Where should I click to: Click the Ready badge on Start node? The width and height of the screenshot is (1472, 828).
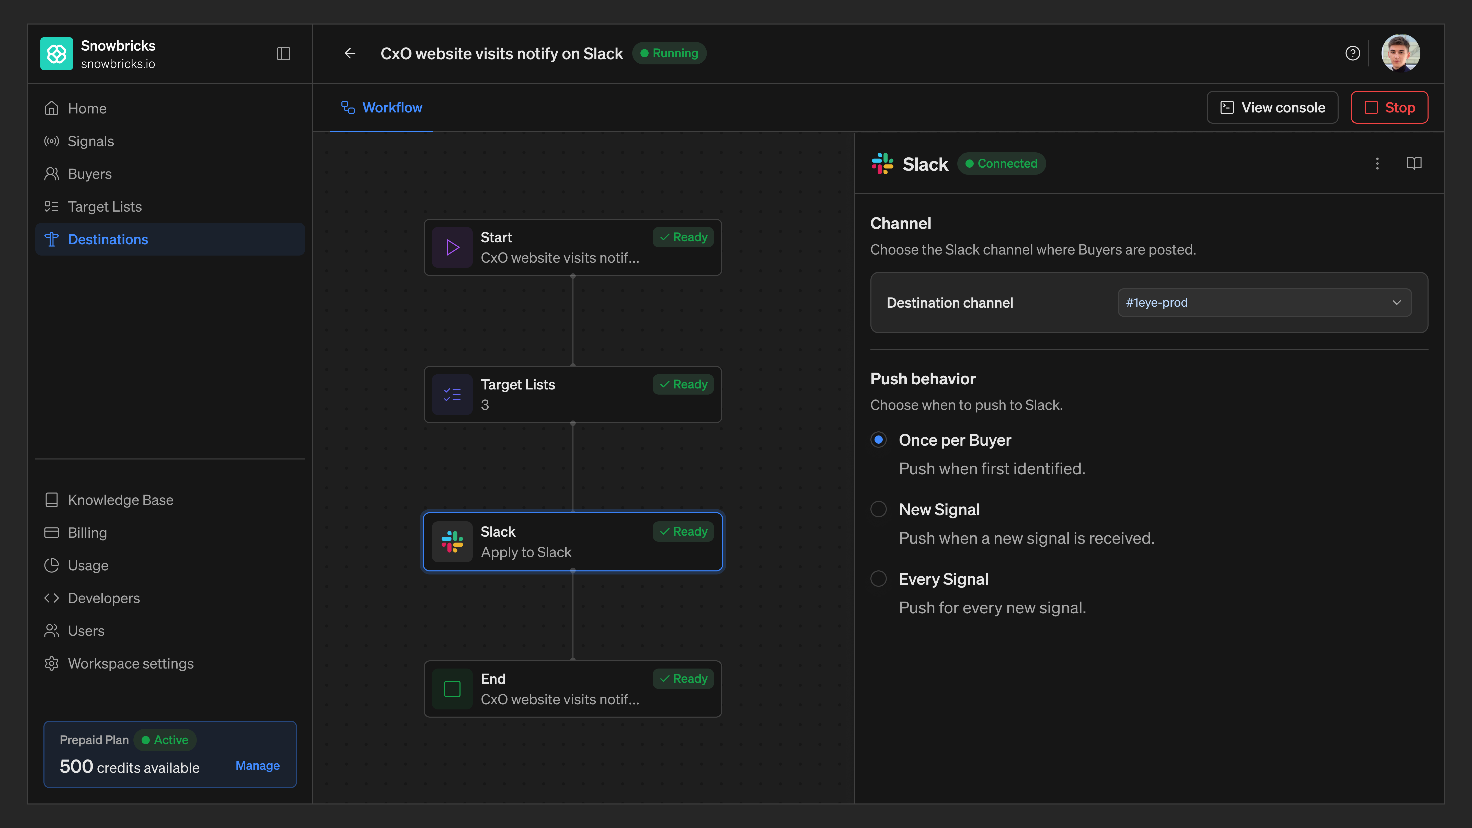click(683, 237)
